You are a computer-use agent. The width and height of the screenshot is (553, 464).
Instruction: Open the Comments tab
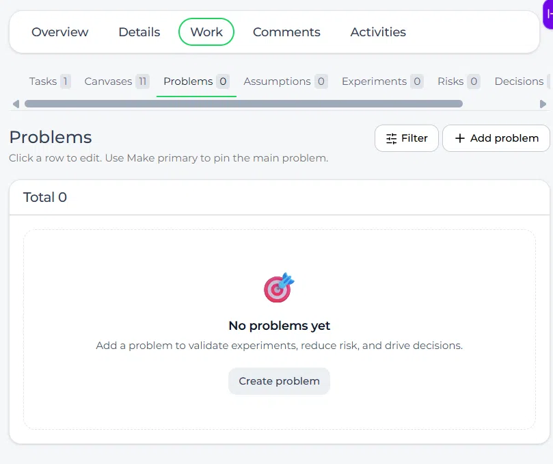tap(286, 31)
